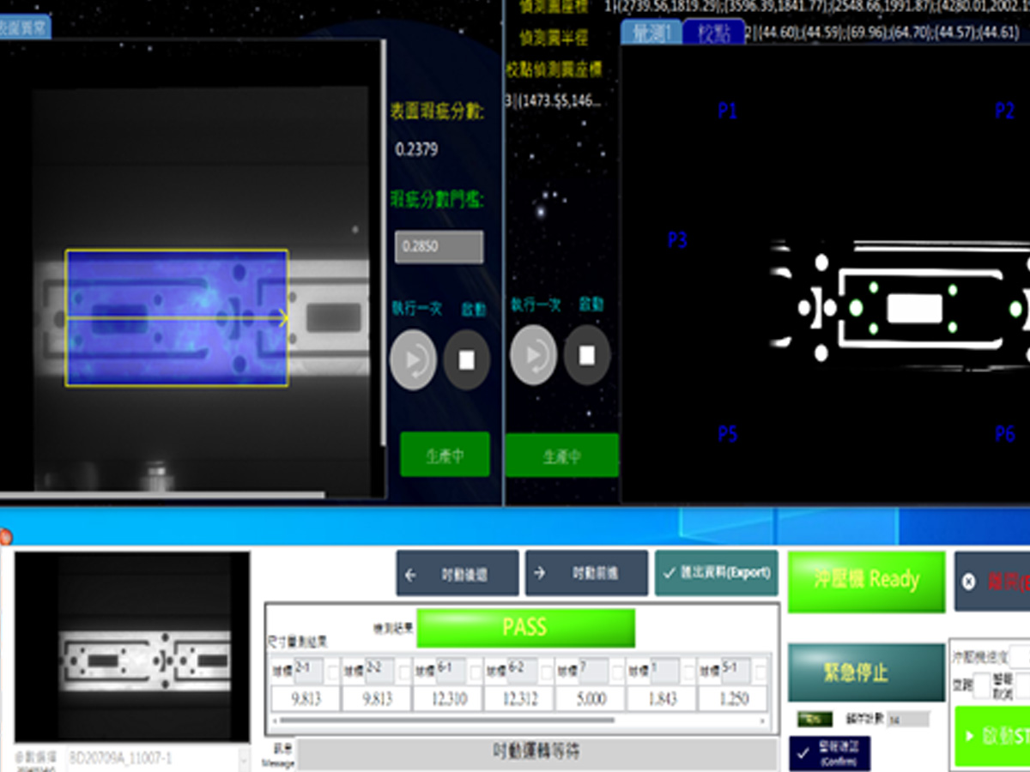
Task: Click left arrow of measurement table scrollbar
Action: (x=274, y=721)
